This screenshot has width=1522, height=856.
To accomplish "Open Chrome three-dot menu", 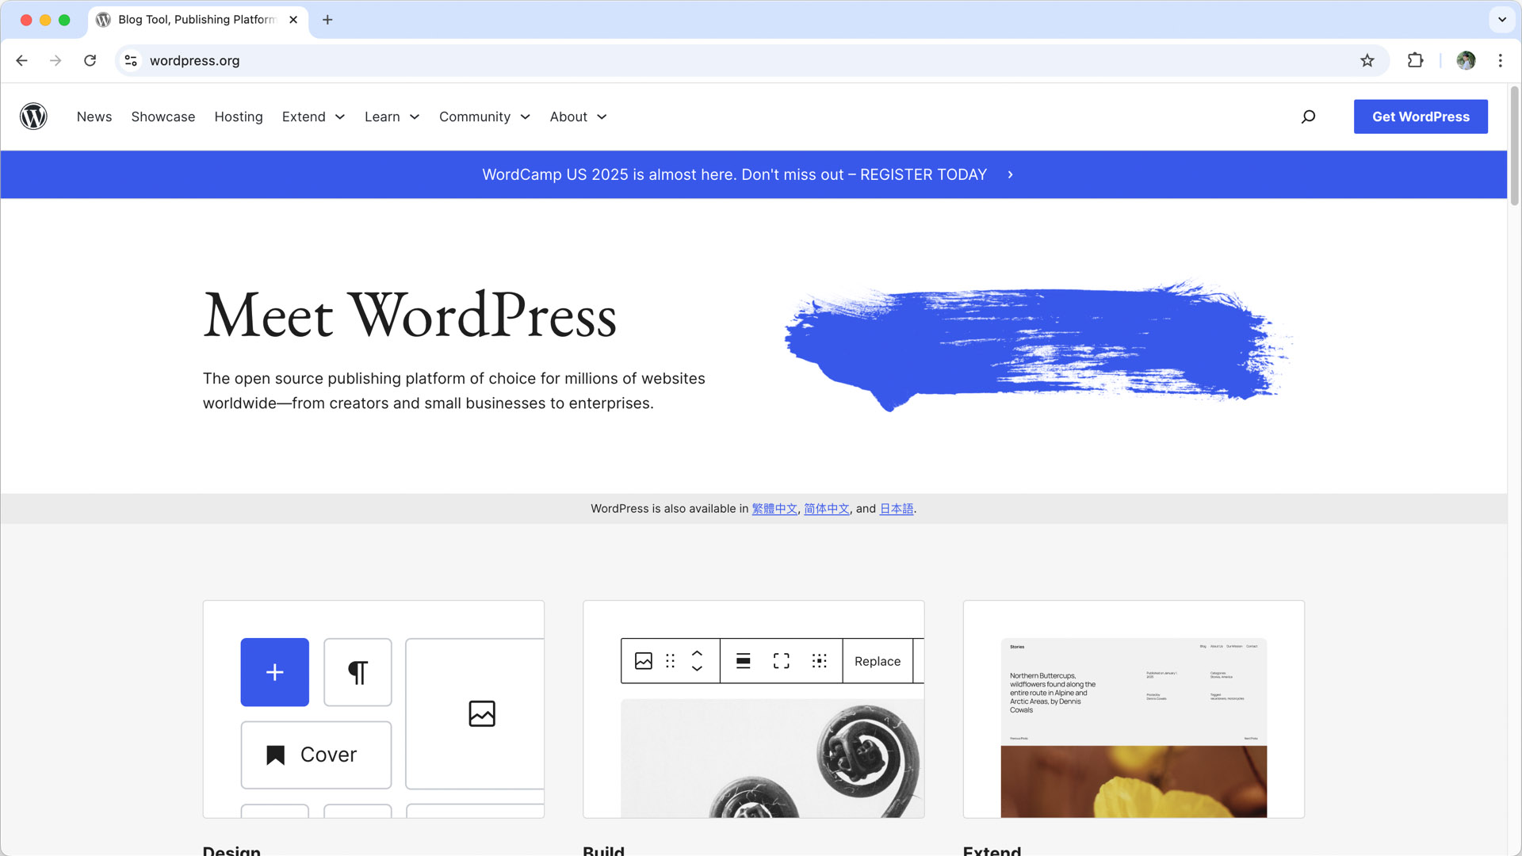I will 1501,60.
